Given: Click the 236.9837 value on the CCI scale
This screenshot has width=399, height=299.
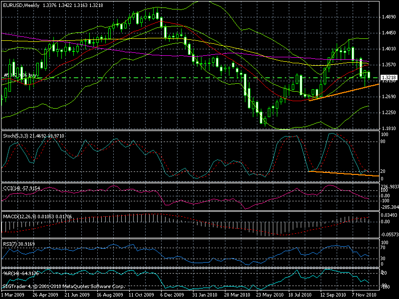Looking at the screenshot, I should click(x=390, y=186).
